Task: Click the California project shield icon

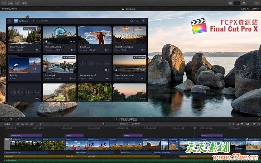Action: 16,21
